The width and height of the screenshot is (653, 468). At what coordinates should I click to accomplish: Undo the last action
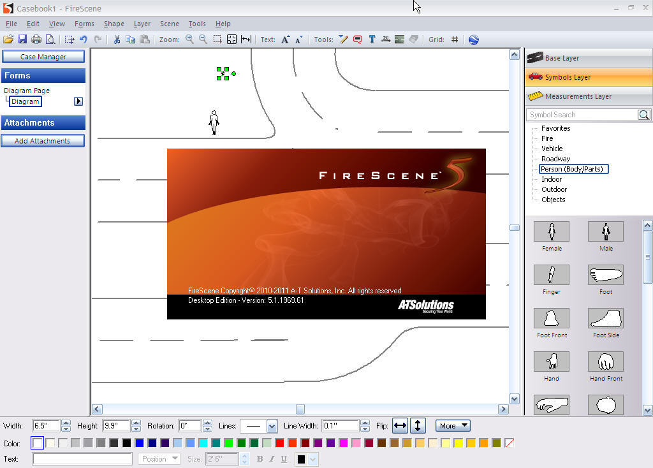[x=84, y=40]
